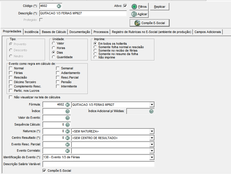Click the Aplicar button
The image size is (231, 174).
[139, 14]
